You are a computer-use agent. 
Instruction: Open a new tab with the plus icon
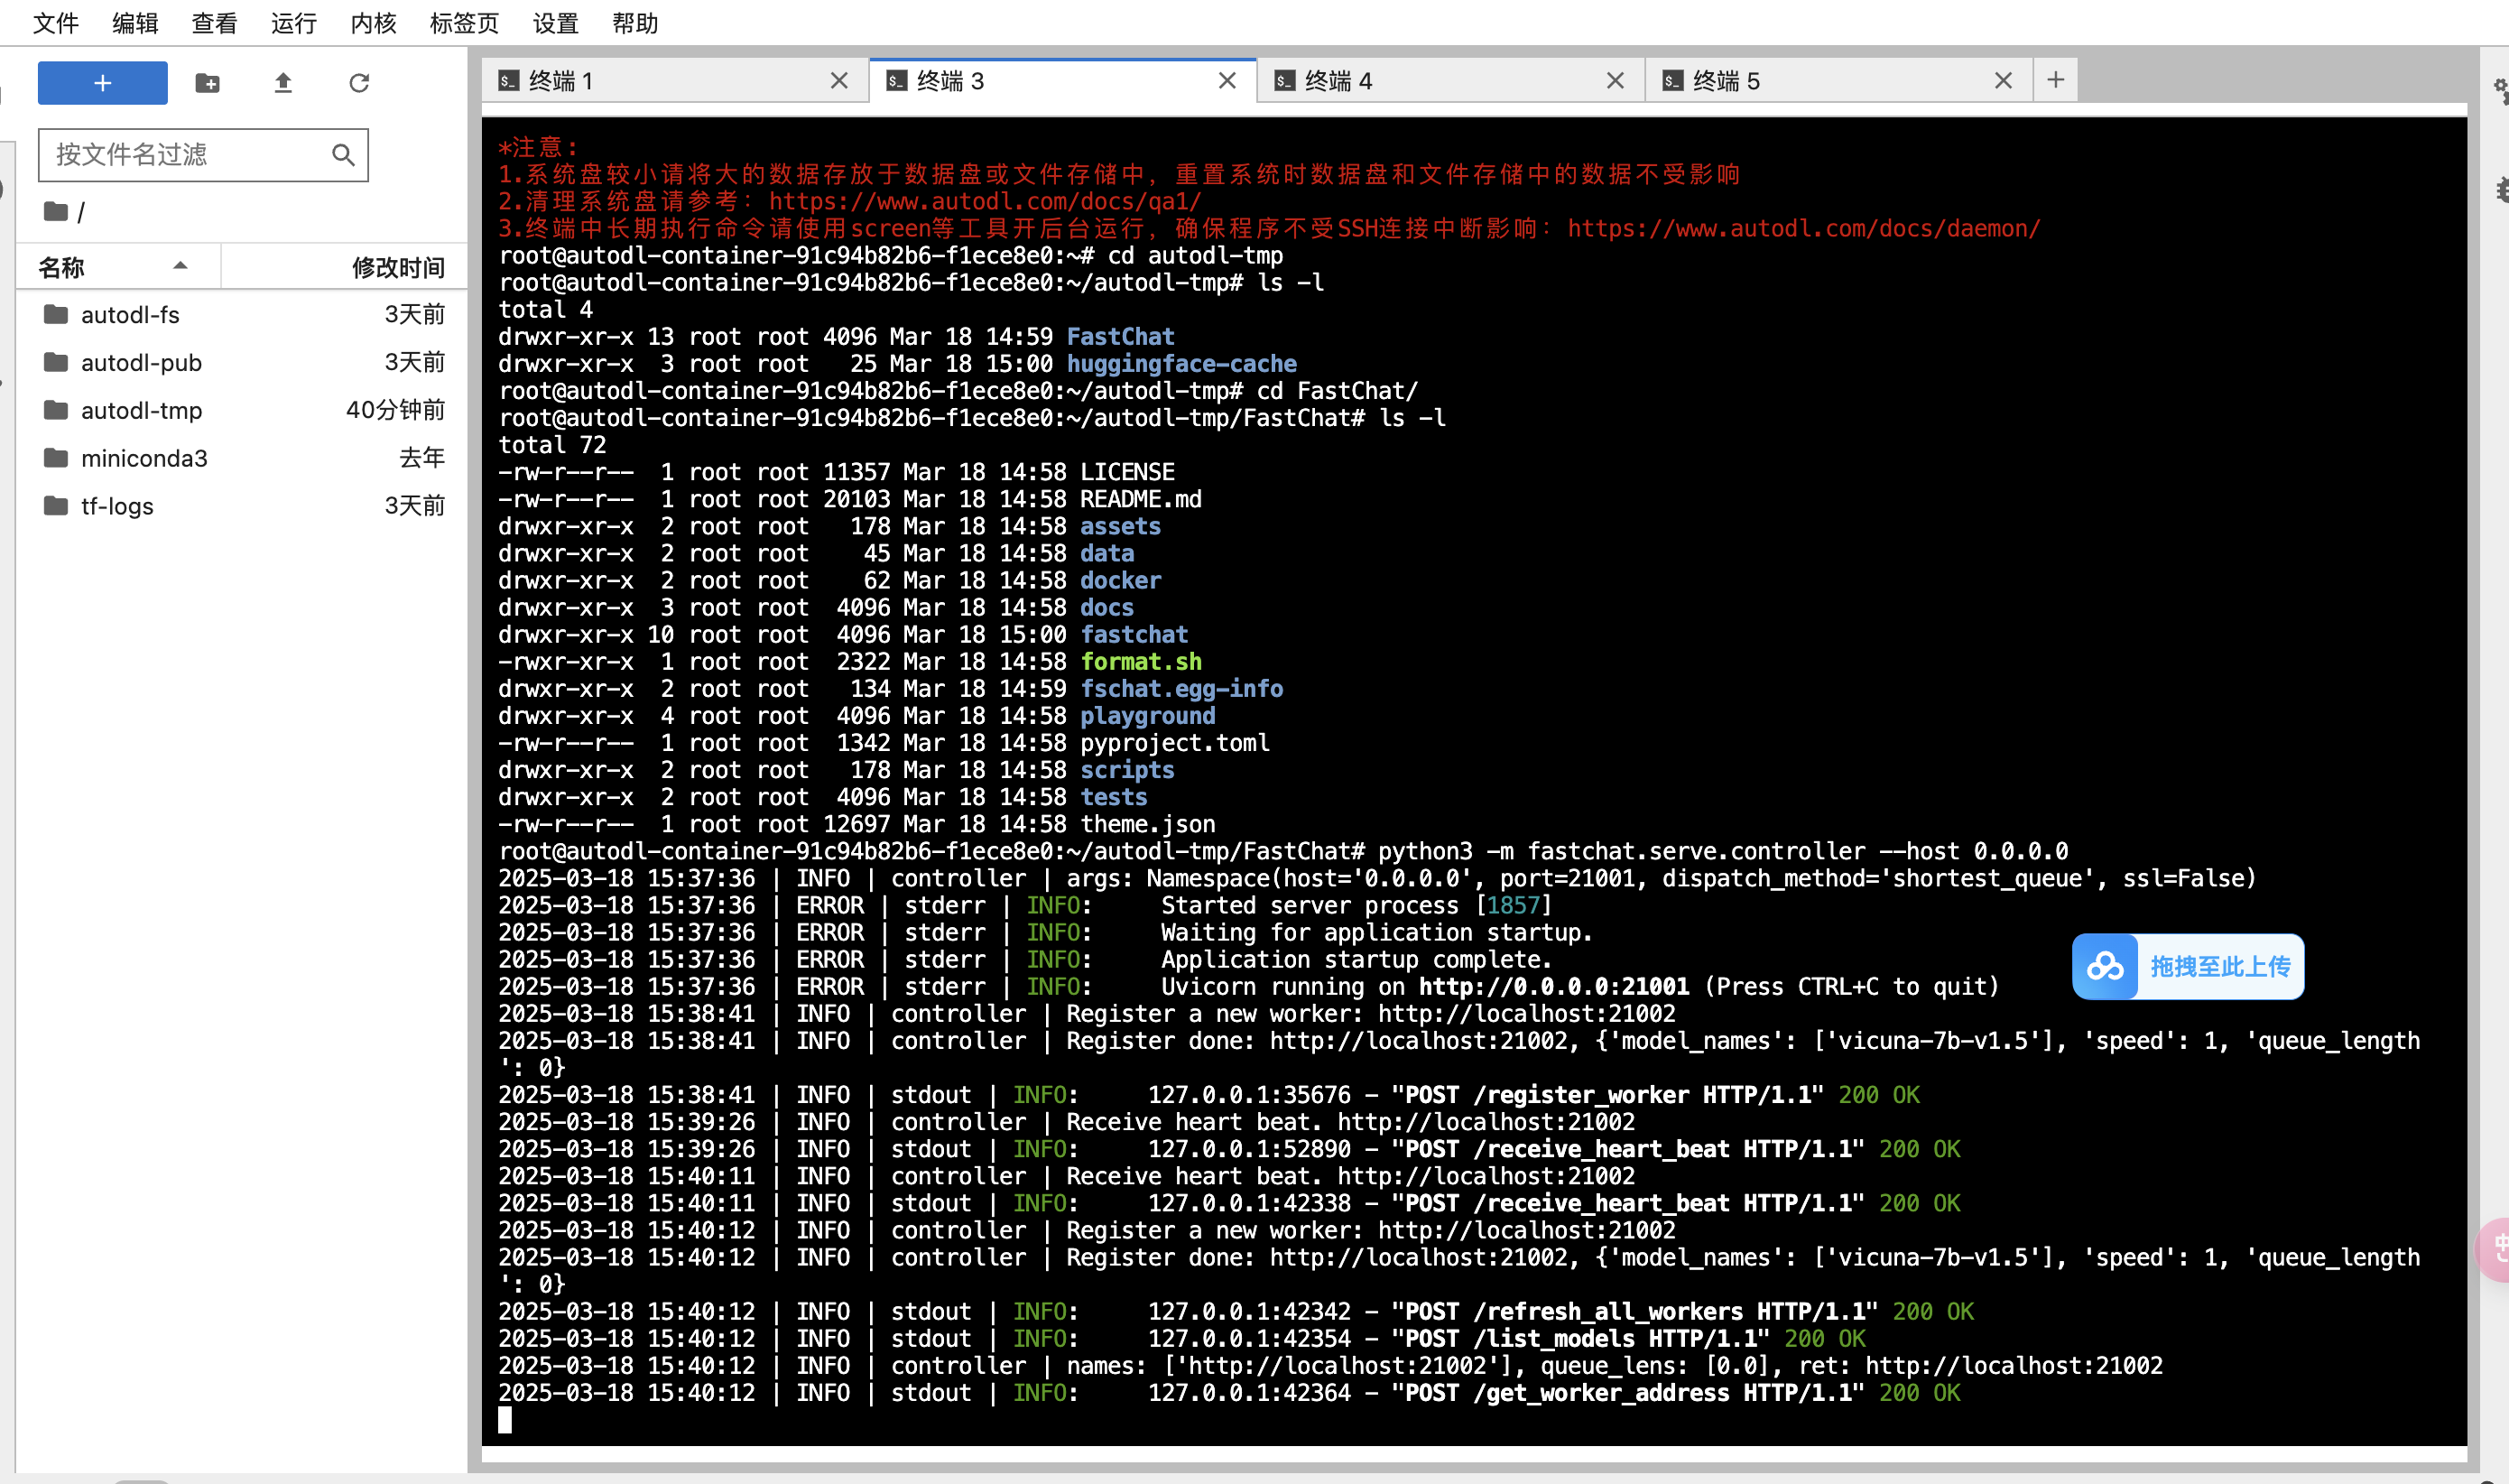pyautogui.click(x=2055, y=80)
